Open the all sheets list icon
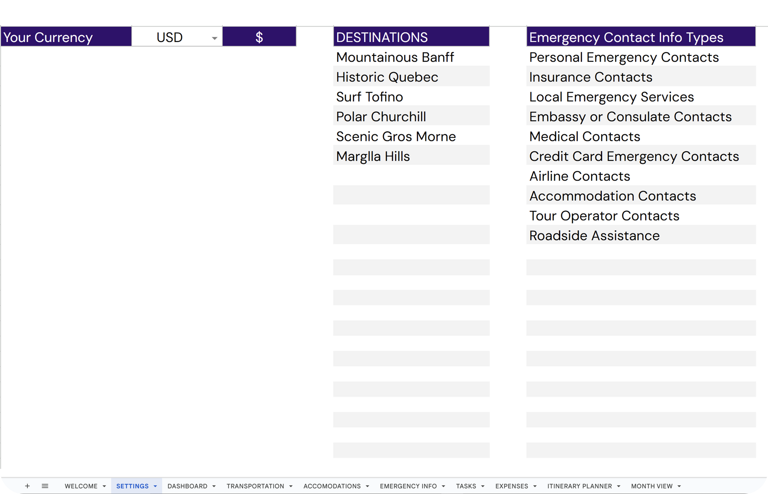The width and height of the screenshot is (768, 494). [x=45, y=486]
